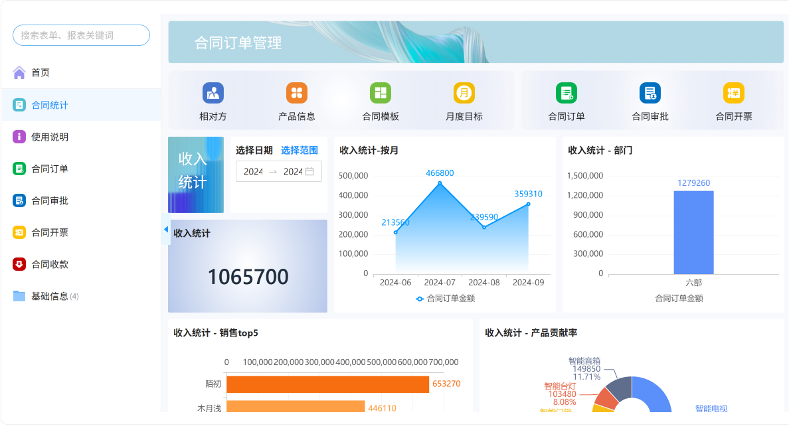Toggle the 合同订单金额 legend in monthly chart
This screenshot has width=789, height=438.
point(446,298)
